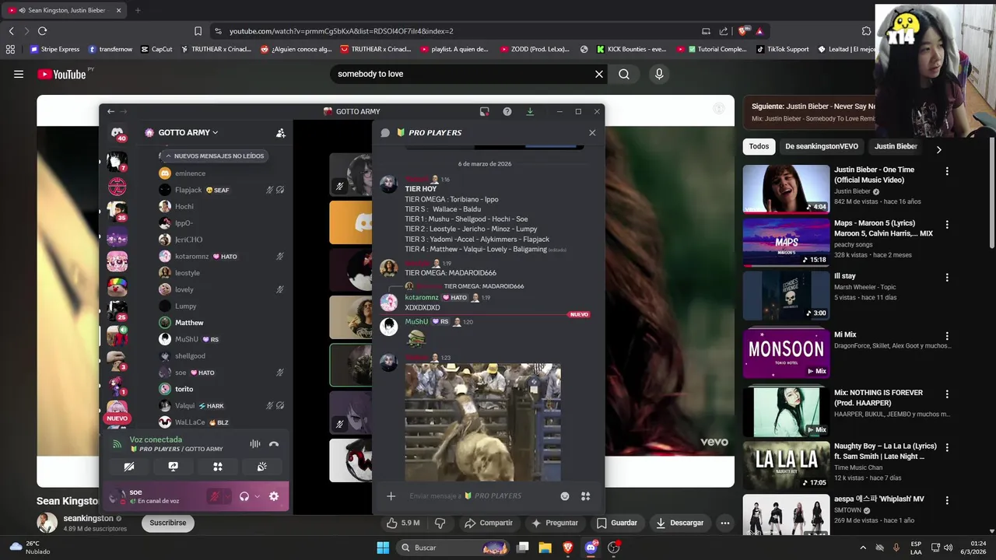Open YouTube hamburger guide menu

(19, 74)
